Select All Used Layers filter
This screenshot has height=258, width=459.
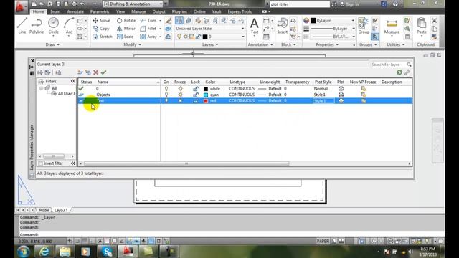(x=64, y=94)
